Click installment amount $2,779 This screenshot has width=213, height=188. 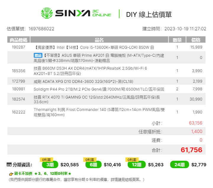pos(199,165)
